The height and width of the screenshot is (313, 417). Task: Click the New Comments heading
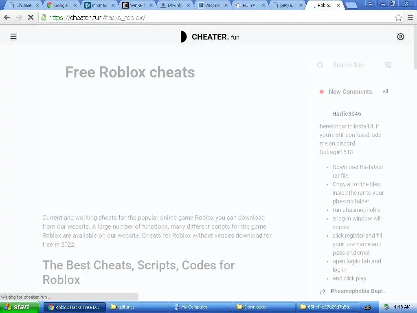pos(350,92)
